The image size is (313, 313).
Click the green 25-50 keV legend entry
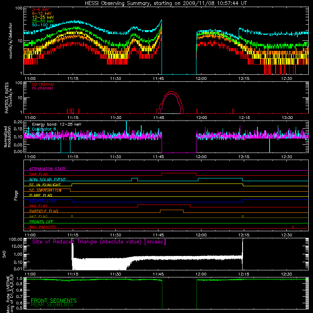(x=43, y=21)
